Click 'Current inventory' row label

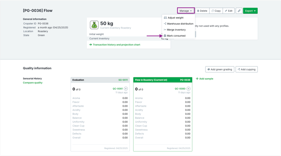[x=99, y=39]
